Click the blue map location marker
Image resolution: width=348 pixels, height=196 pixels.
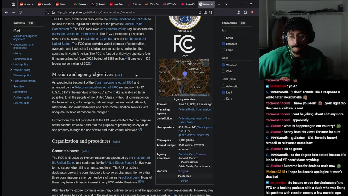coord(185,74)
